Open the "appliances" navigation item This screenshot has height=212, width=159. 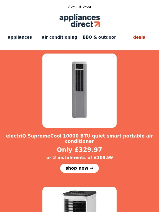[20, 37]
